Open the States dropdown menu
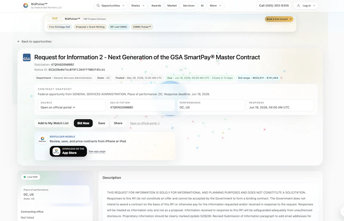Viewport: 344px width, 221px height. click(x=138, y=6)
